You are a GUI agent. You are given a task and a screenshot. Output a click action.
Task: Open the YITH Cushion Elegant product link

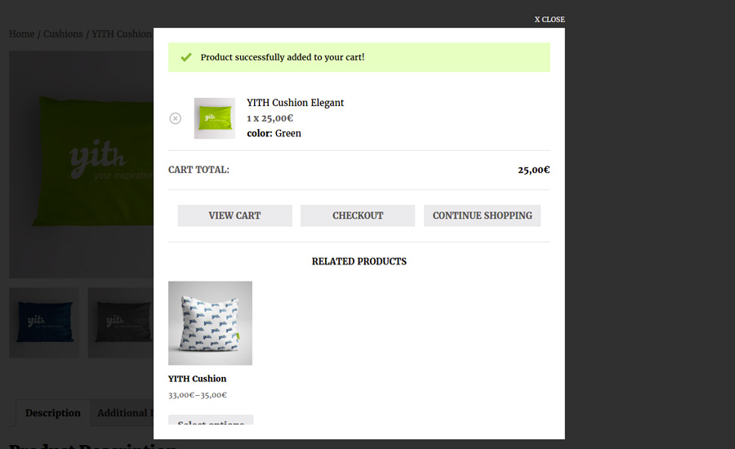pyautogui.click(x=296, y=103)
